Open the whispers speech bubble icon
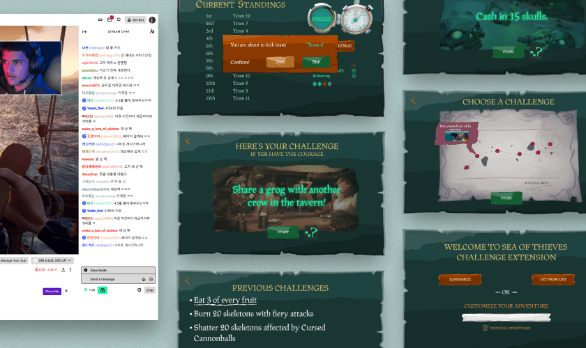586x348 pixels. 119,19
